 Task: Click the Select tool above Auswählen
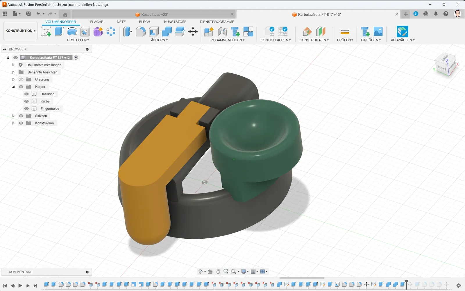[403, 31]
